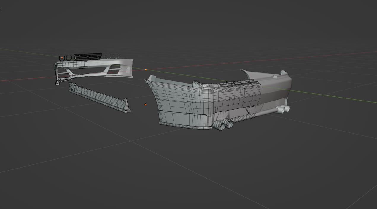Select the grey headlight ring beside grille
The image size is (377, 209).
[x=108, y=56]
